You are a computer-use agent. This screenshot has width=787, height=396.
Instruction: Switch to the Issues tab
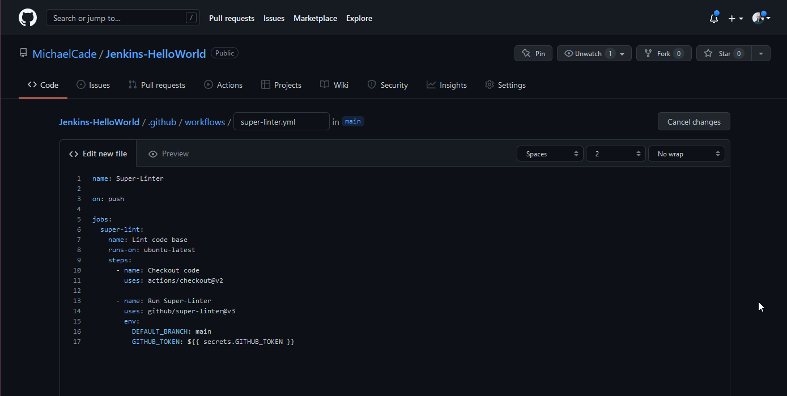point(93,85)
